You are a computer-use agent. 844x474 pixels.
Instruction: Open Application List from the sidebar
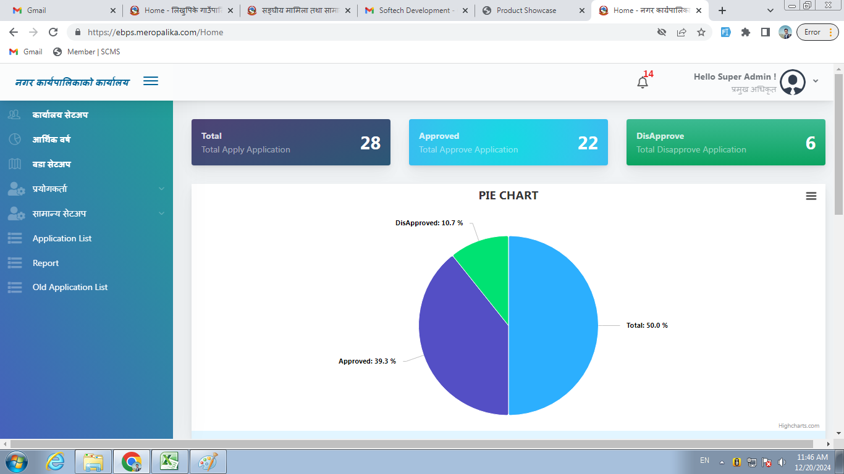pos(62,238)
